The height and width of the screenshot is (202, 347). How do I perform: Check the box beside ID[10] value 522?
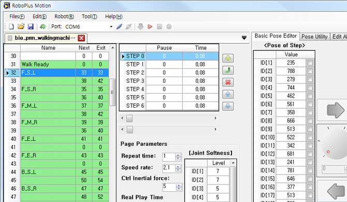pyautogui.click(x=310, y=137)
